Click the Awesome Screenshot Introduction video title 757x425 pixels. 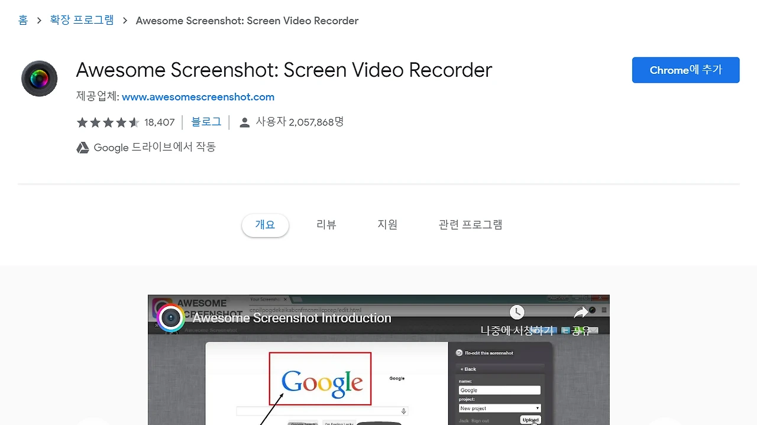[292, 318]
